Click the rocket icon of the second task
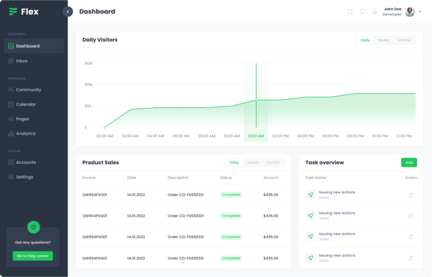This screenshot has width=432, height=277. [310, 216]
